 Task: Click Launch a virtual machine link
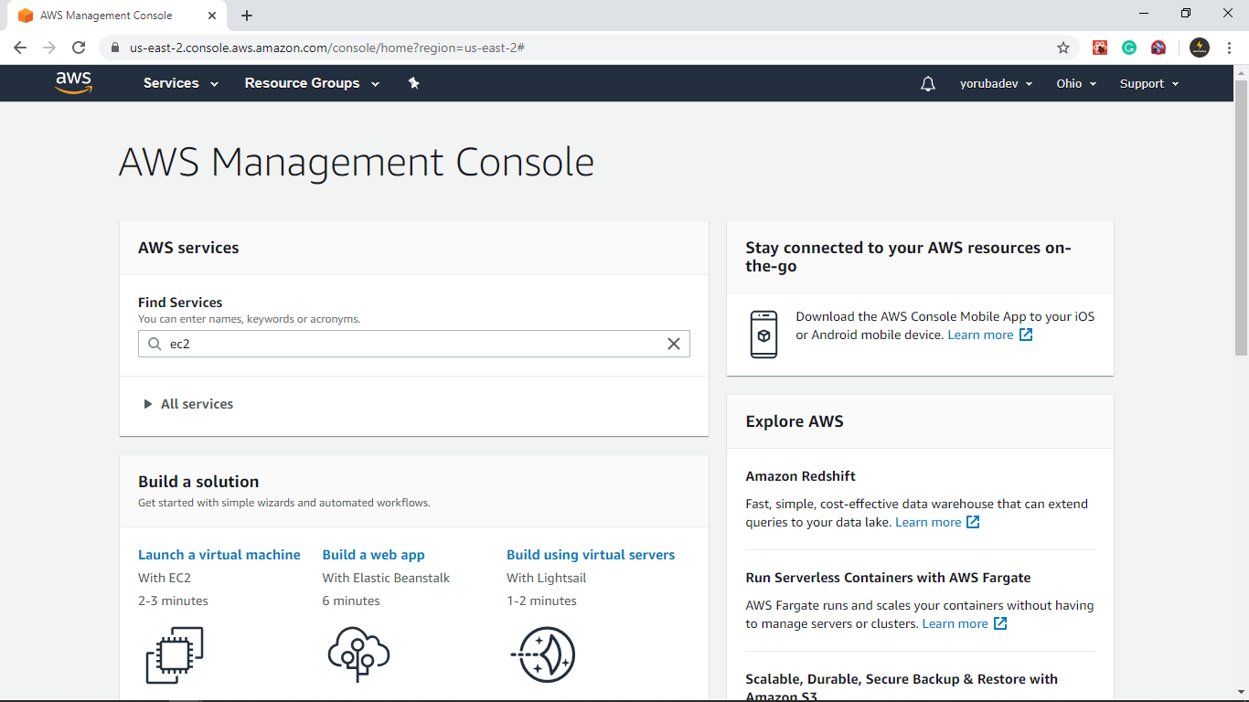219,555
